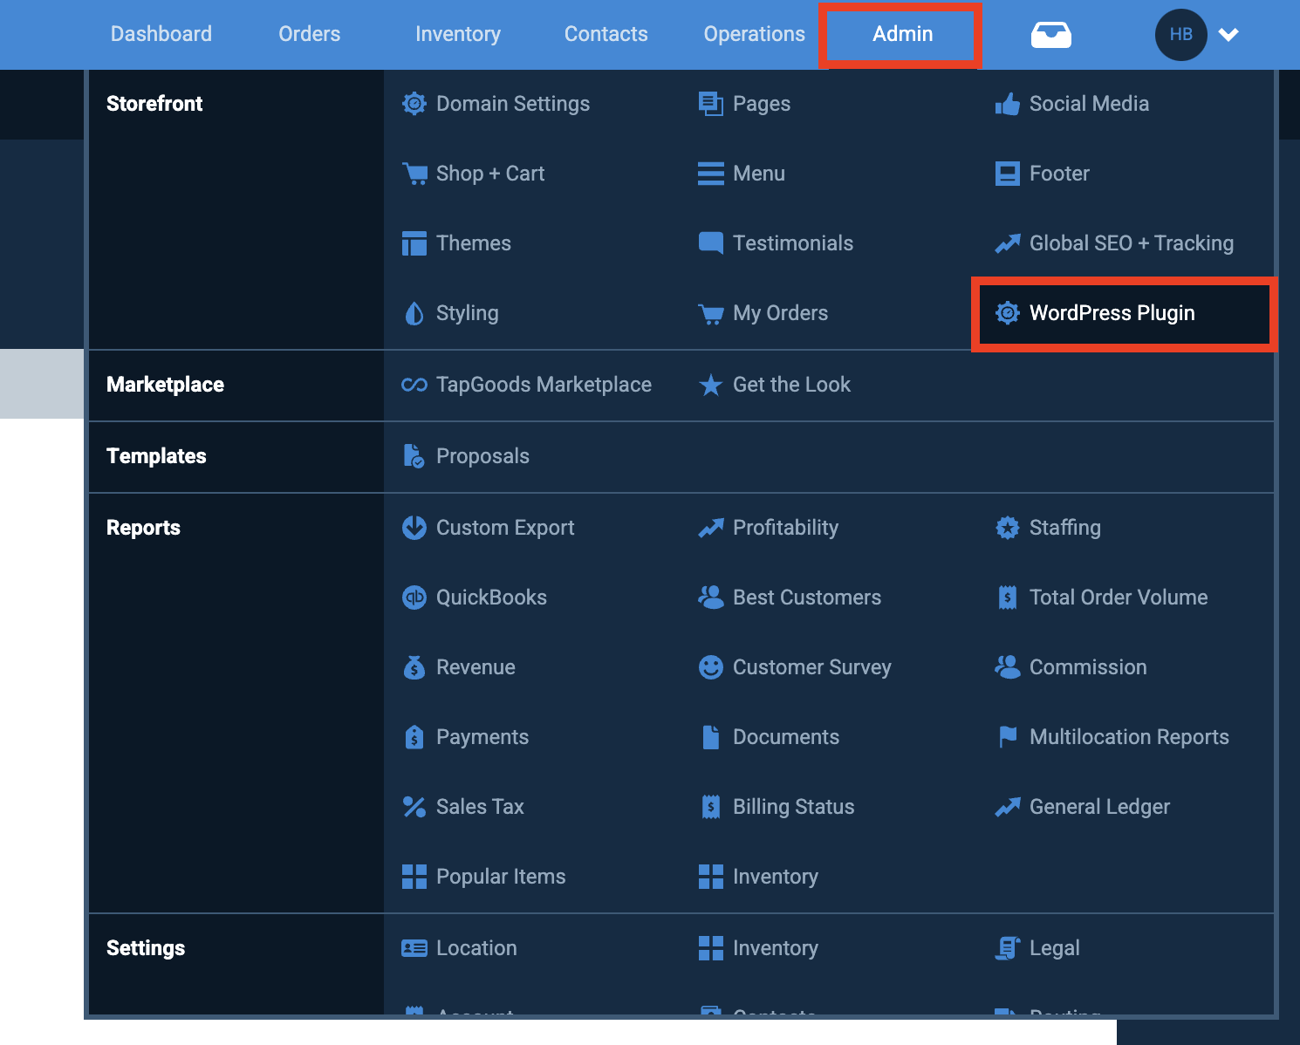Click the Get the Look star icon
The image size is (1300, 1045).
click(x=711, y=385)
